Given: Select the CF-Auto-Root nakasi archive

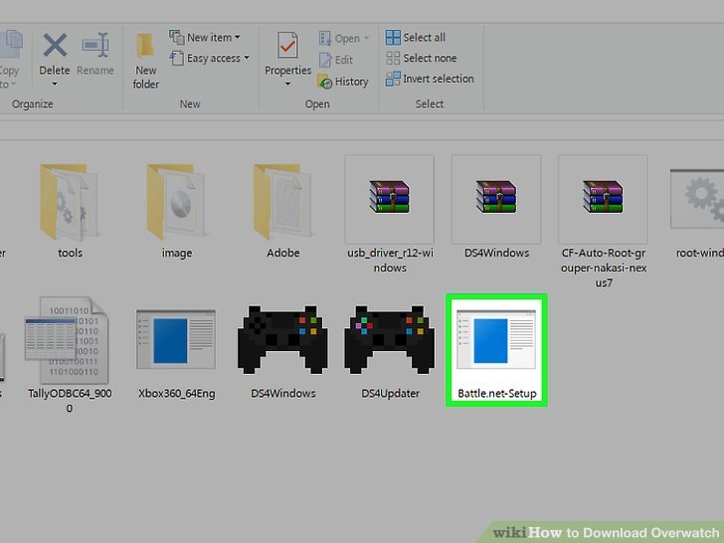Looking at the screenshot, I should pos(603,198).
